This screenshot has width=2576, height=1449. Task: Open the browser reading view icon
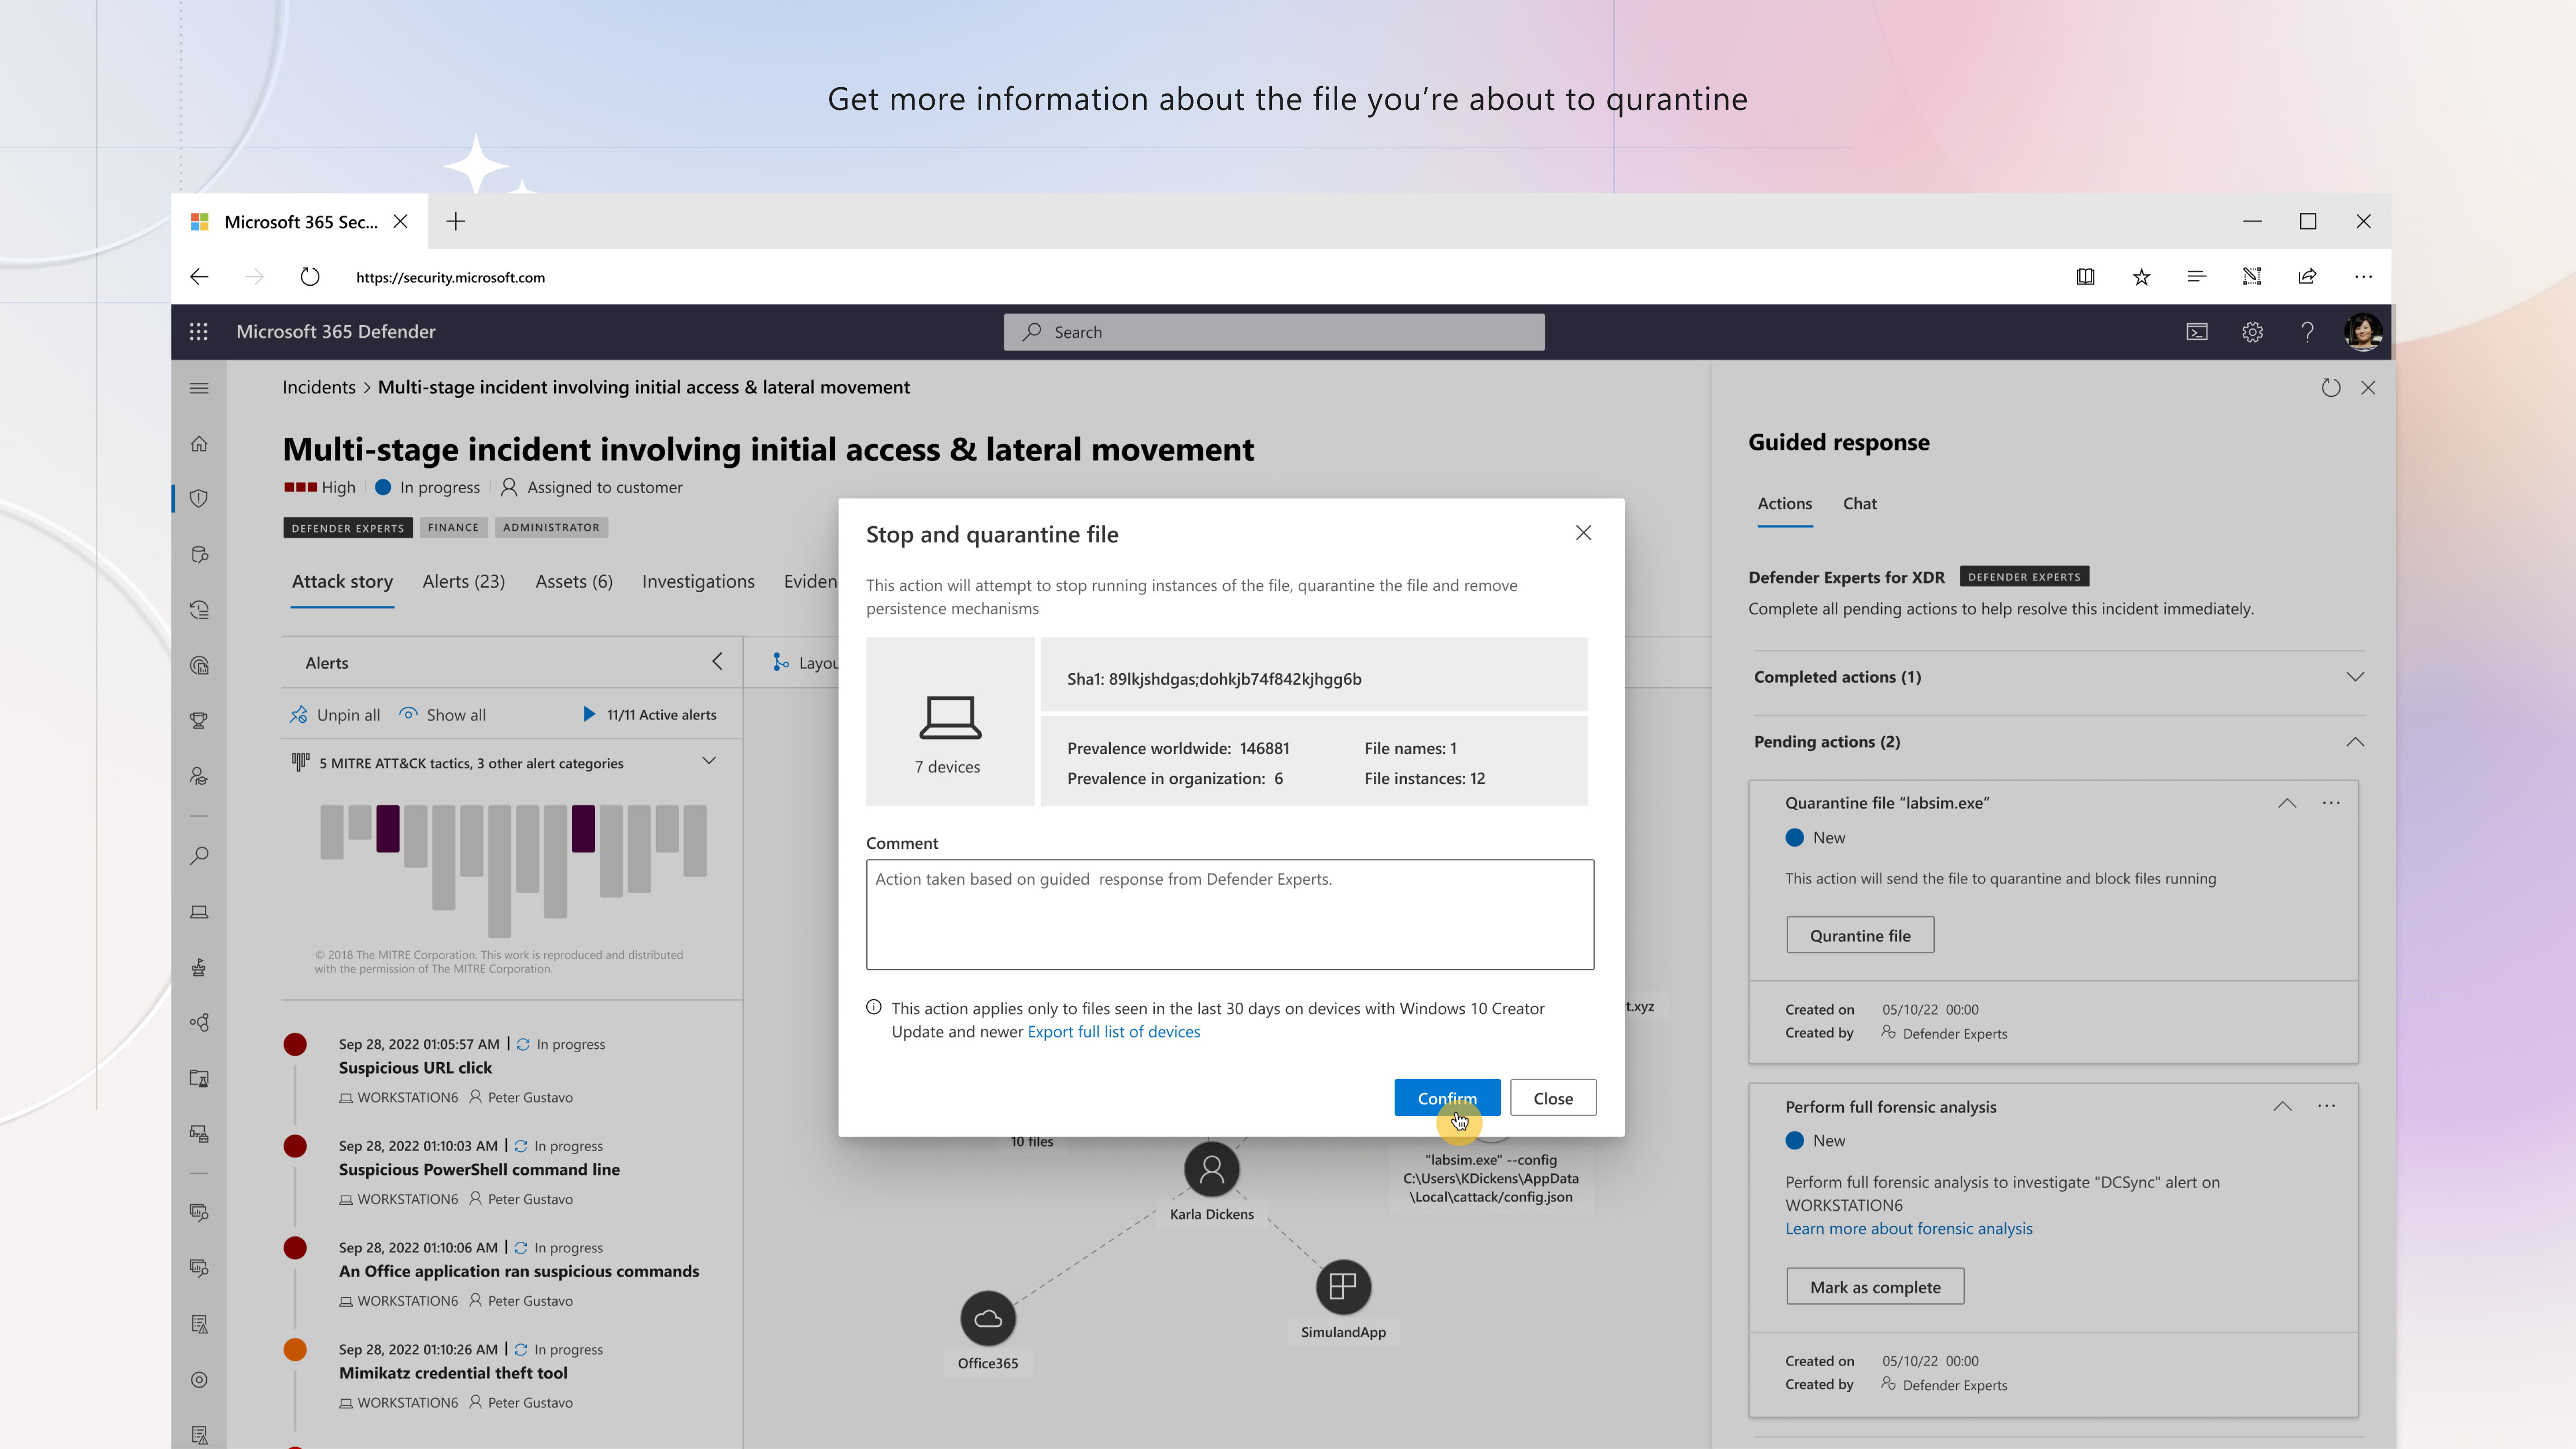click(x=2085, y=277)
